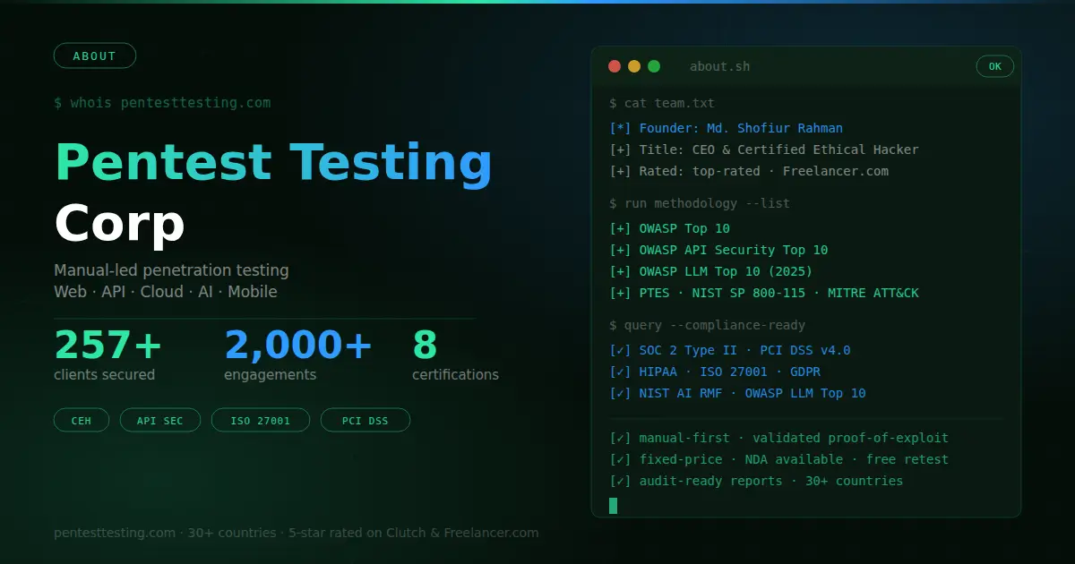
Task: Click 'Web · API · Cloud · AI · Mobile' line
Action: coord(166,292)
